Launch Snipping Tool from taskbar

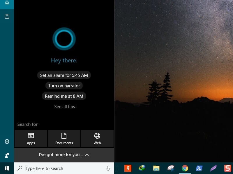(171, 168)
